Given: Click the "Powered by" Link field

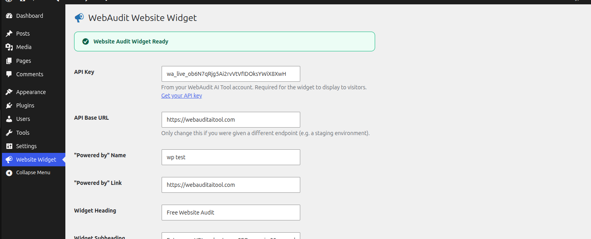Looking at the screenshot, I should (x=231, y=185).
